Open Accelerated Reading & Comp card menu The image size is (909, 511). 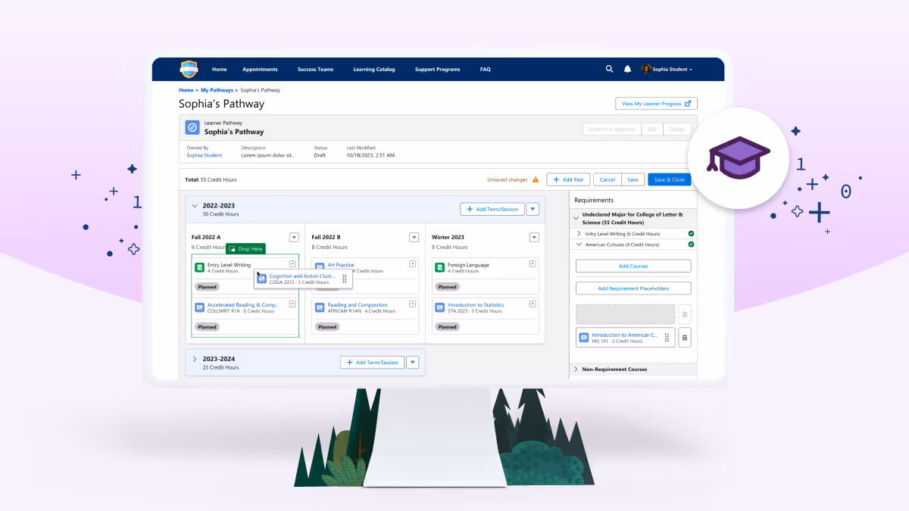(x=292, y=304)
